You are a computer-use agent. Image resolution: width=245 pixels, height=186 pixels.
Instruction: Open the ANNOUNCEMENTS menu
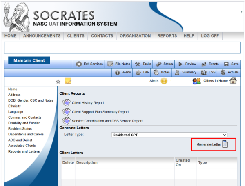click(x=42, y=36)
